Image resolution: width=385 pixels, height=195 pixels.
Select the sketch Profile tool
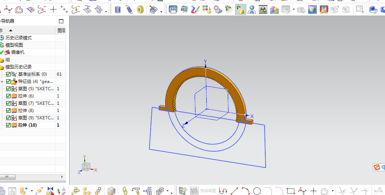pos(223,191)
